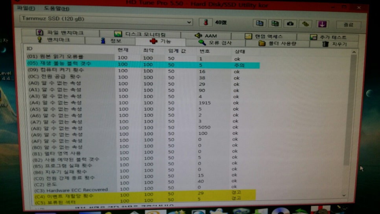The image size is (380, 214).
Task: Click the 상태 column header
Action: pos(240,52)
